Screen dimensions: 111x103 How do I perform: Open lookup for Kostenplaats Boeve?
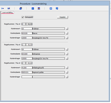point(67,33)
